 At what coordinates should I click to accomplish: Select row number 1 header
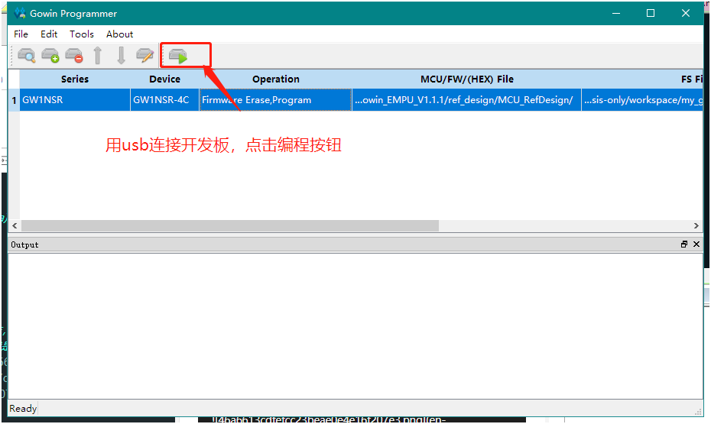click(x=14, y=99)
